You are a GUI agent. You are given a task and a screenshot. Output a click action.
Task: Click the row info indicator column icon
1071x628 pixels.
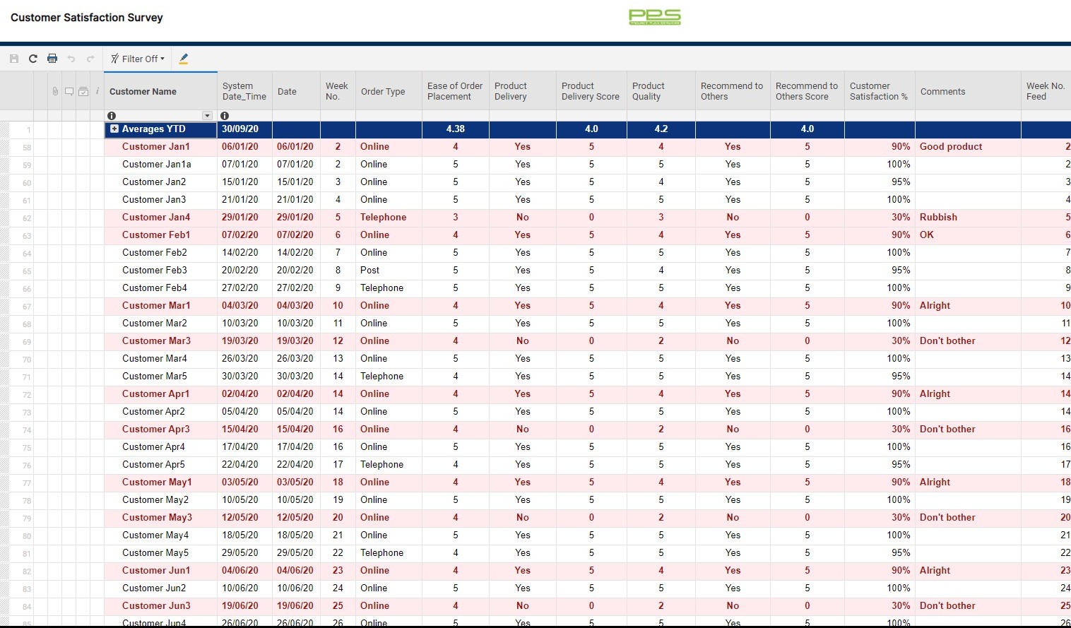coord(97,91)
